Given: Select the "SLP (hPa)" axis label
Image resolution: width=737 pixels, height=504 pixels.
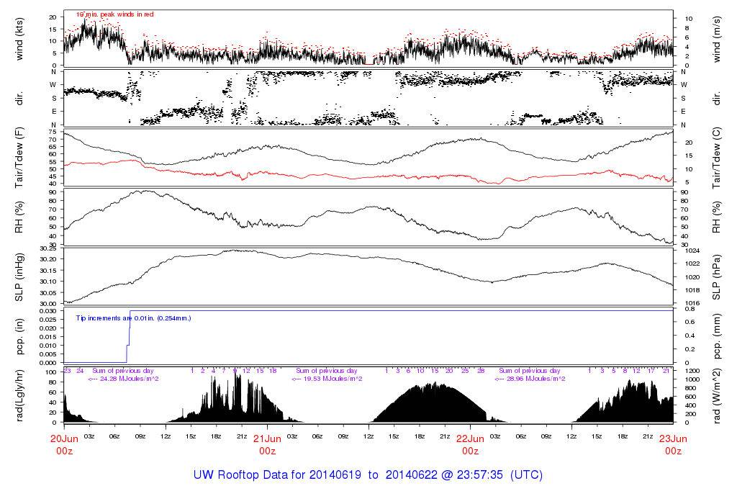Looking at the screenshot, I should [x=717, y=277].
